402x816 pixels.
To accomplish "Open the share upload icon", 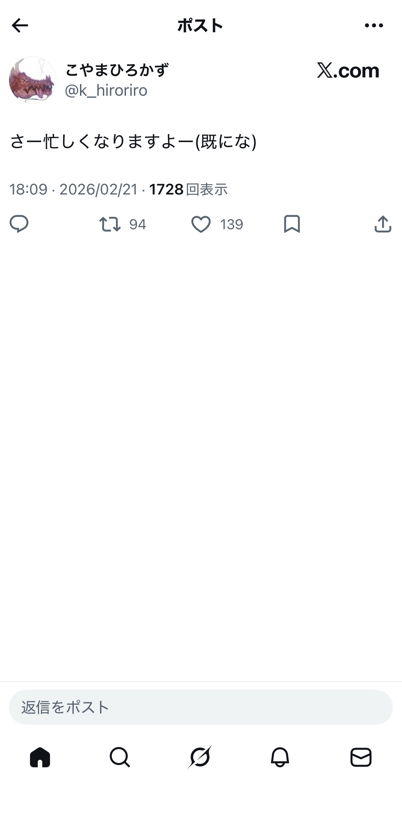I will 383,224.
